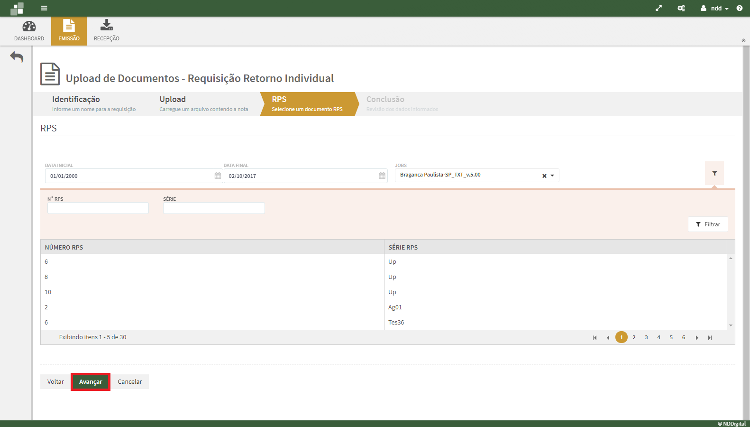Click the Avançar button
Screen dimensions: 750x427
91,382
